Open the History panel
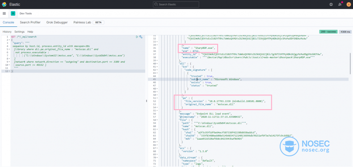353x167 pixels. (7, 32)
